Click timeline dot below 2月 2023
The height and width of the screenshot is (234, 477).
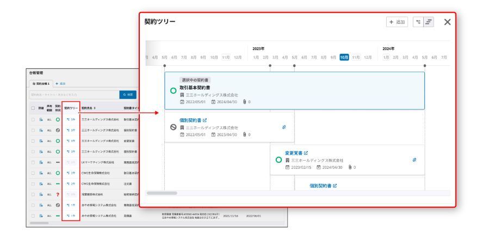pos(270,66)
